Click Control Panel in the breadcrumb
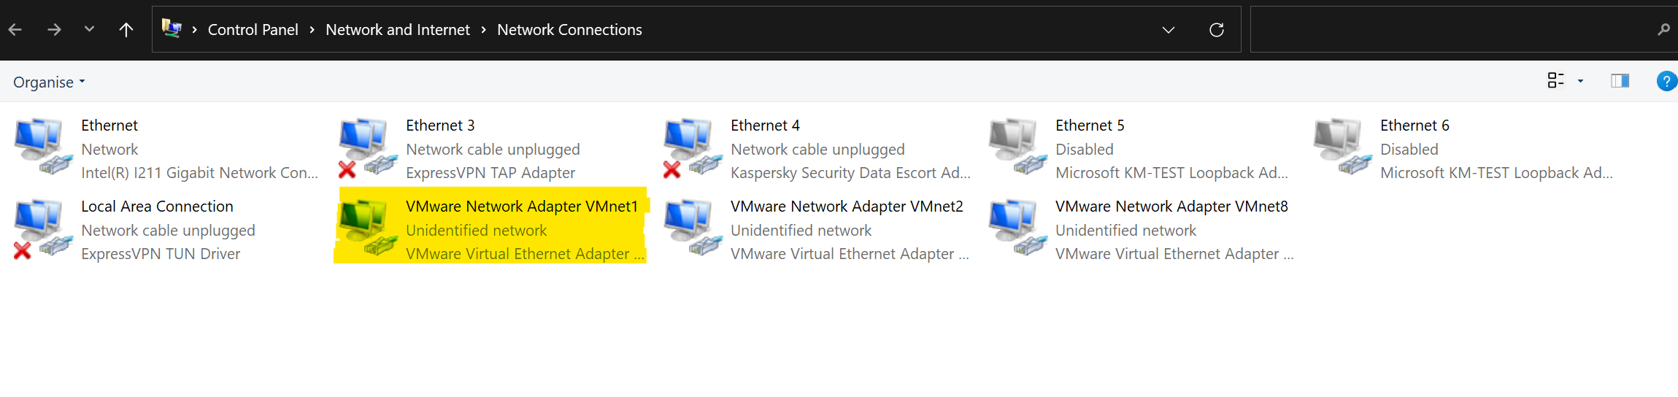Viewport: 1678px width, 397px height. (253, 30)
